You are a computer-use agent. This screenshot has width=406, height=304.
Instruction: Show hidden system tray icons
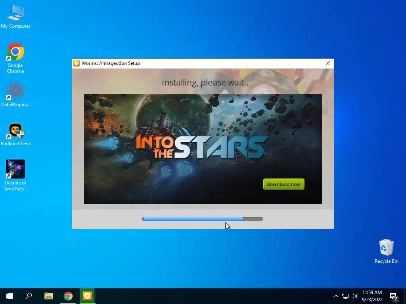(x=335, y=296)
